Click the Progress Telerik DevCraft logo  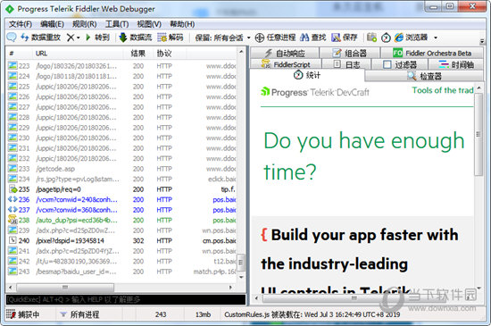315,92
